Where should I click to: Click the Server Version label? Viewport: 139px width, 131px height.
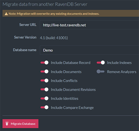tap(25, 37)
